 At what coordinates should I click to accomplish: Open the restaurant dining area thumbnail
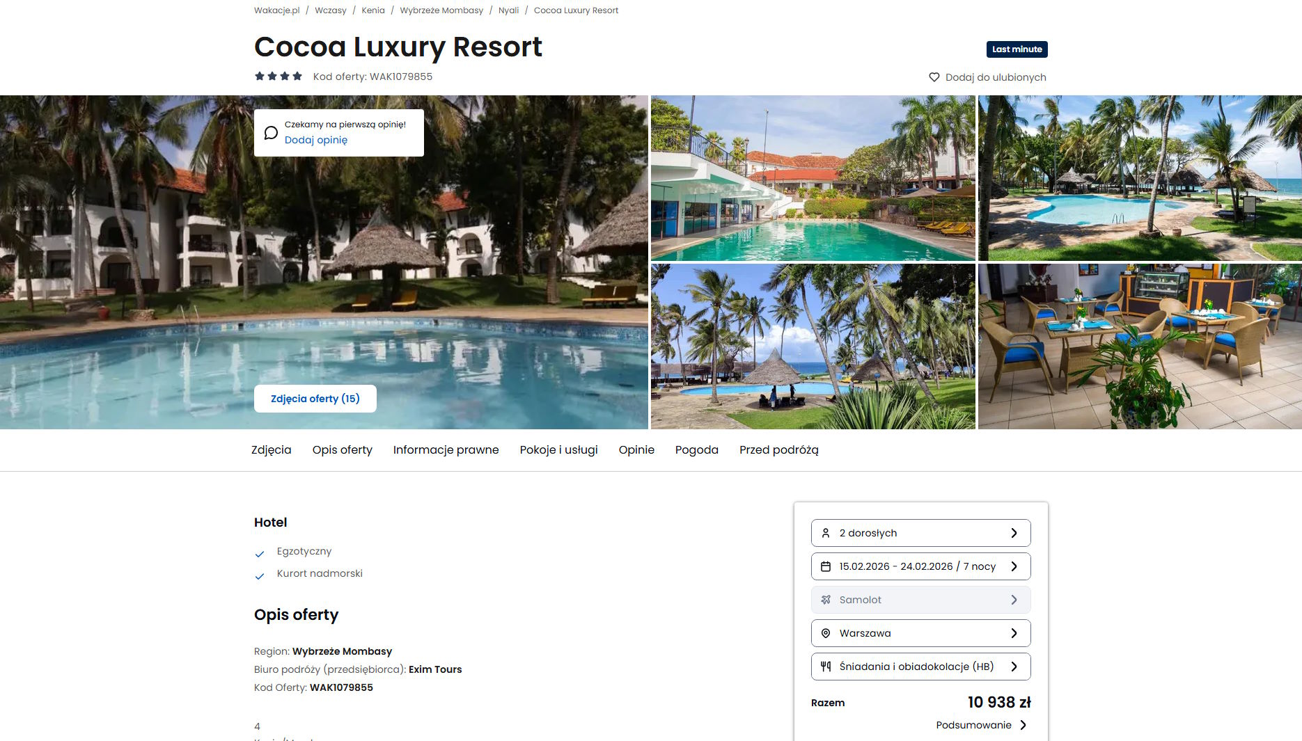1140,346
